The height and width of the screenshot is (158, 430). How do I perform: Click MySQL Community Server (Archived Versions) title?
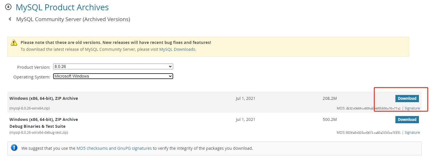coord(73,19)
